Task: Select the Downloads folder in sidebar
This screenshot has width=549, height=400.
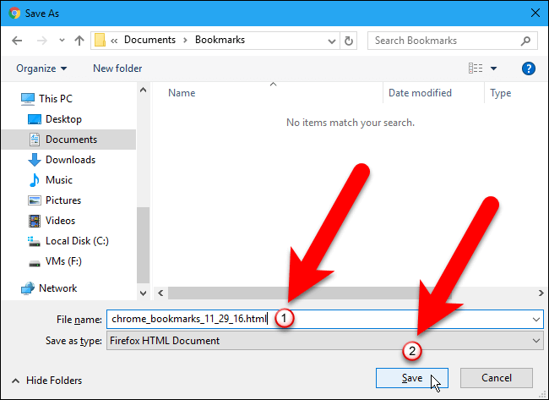Action: [70, 160]
